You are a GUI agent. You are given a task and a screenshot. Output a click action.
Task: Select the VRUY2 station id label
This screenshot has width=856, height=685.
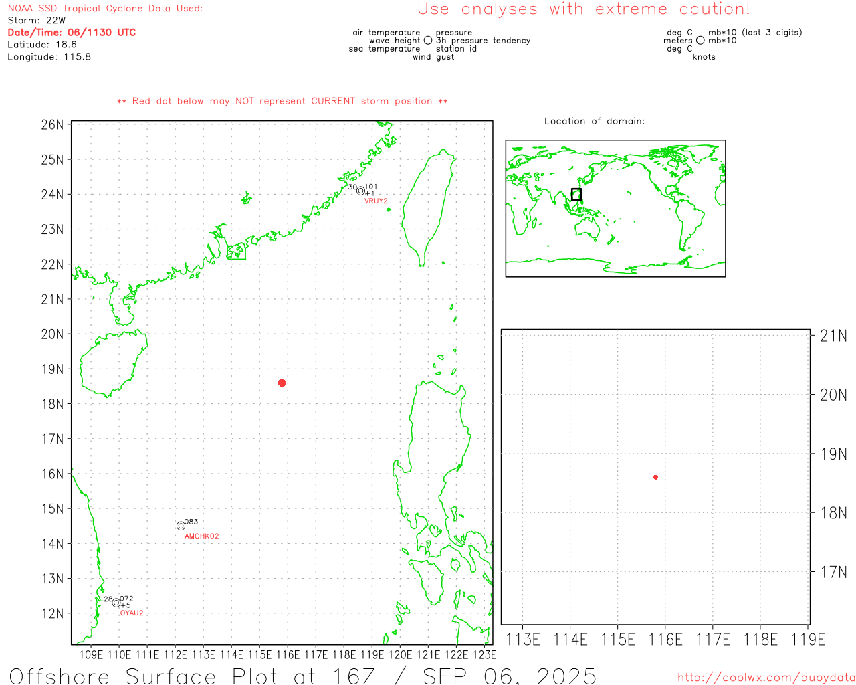coord(376,201)
